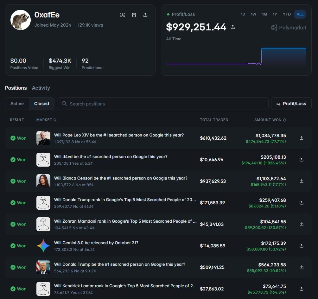Open the Zohran Mamdani Top 5 market
318x299 pixels.
pos(125,221)
